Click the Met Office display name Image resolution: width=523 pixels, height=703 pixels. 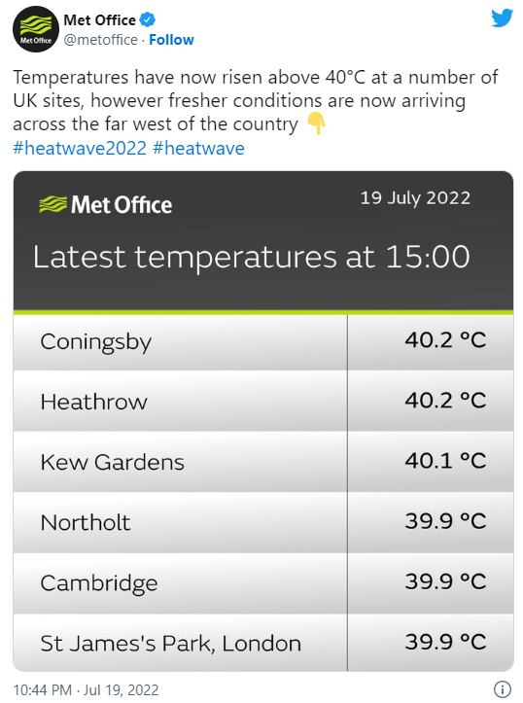pyautogui.click(x=99, y=19)
